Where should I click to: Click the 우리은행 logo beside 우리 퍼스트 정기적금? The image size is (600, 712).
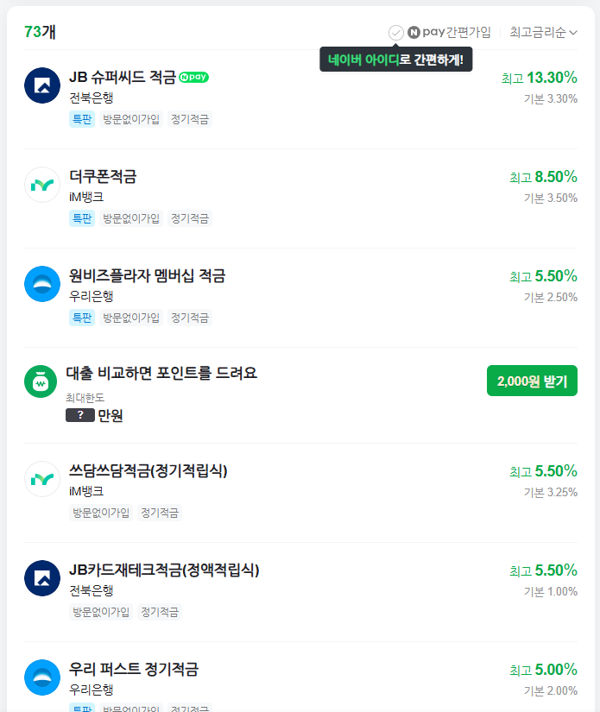[x=41, y=677]
